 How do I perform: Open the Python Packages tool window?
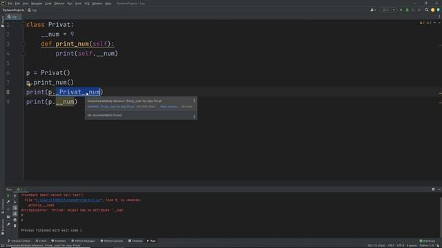[83, 241]
